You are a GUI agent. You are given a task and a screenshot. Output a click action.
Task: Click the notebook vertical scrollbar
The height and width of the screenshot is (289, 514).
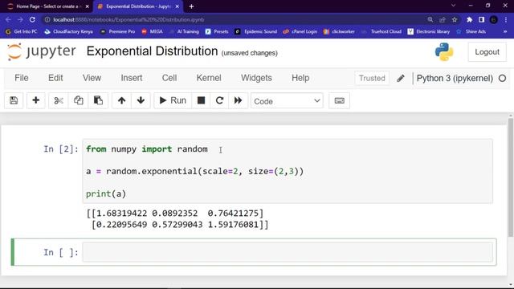point(511,177)
